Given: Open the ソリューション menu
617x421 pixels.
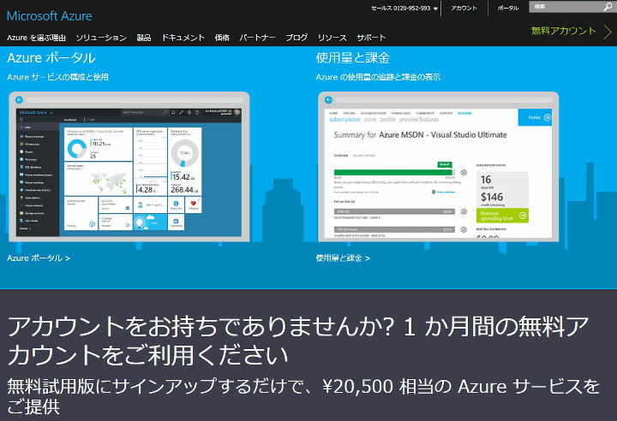Looking at the screenshot, I should tap(101, 38).
